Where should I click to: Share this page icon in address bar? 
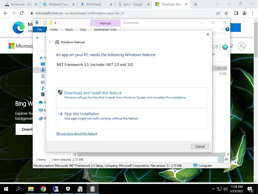[x=218, y=13]
